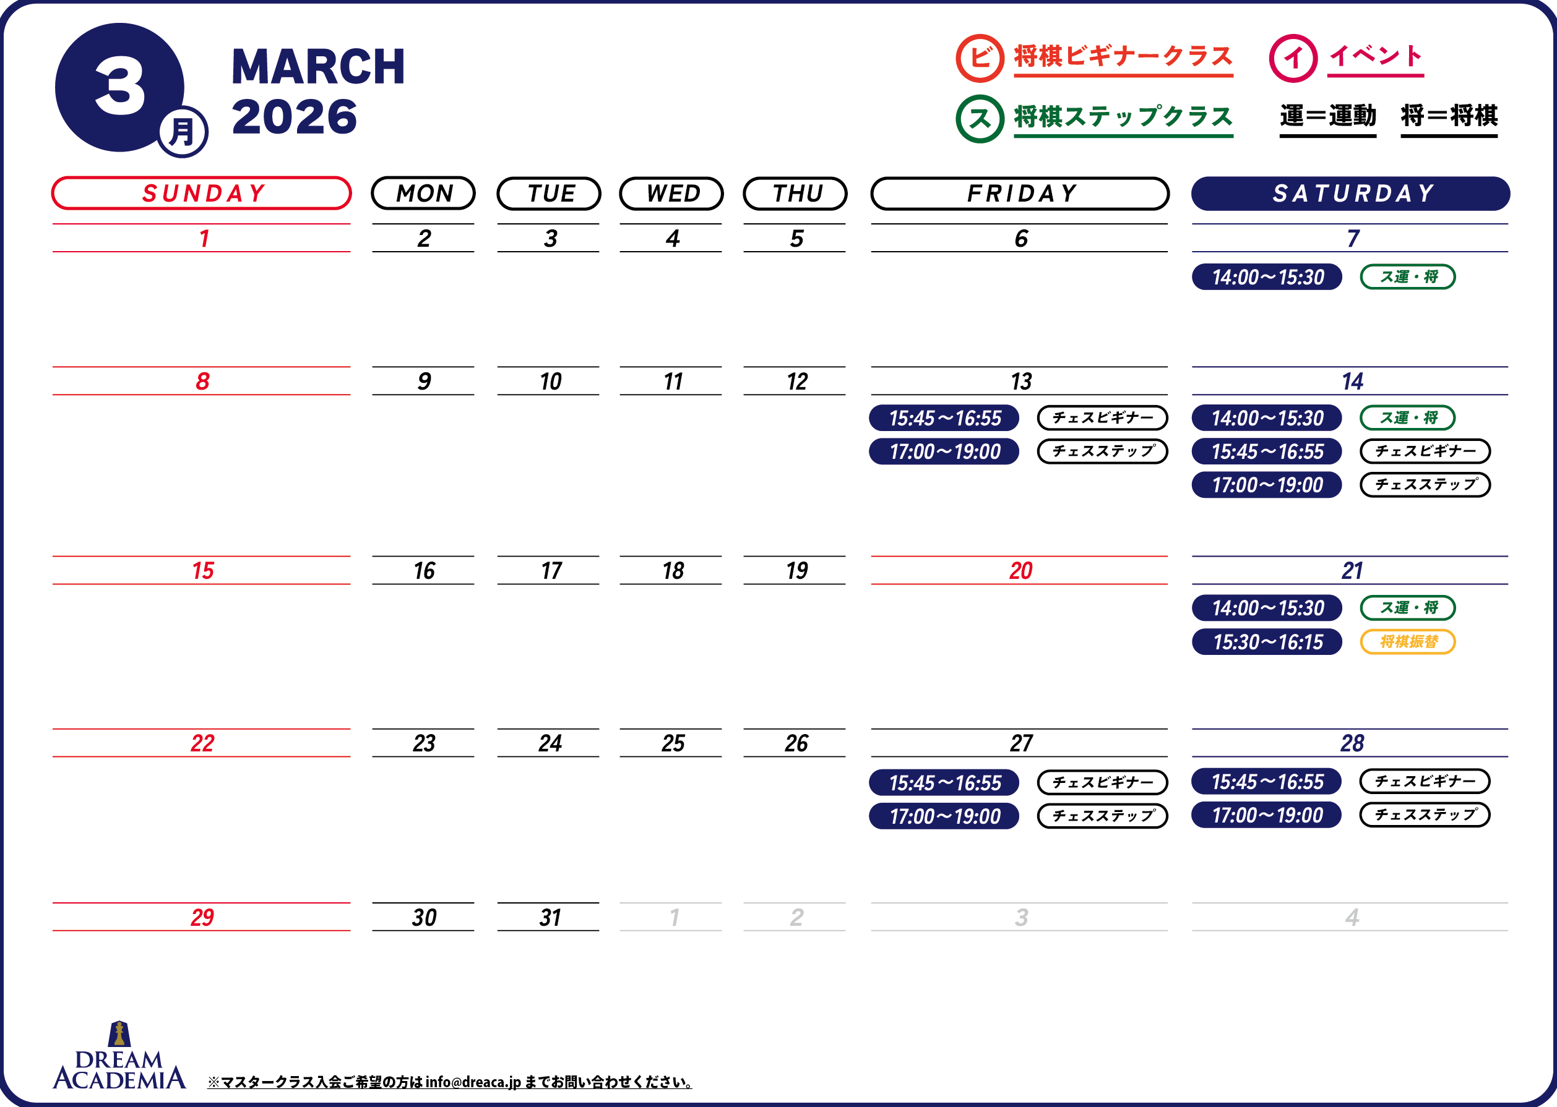
Task: Click the pink イ event legend icon
Action: pos(1293,58)
